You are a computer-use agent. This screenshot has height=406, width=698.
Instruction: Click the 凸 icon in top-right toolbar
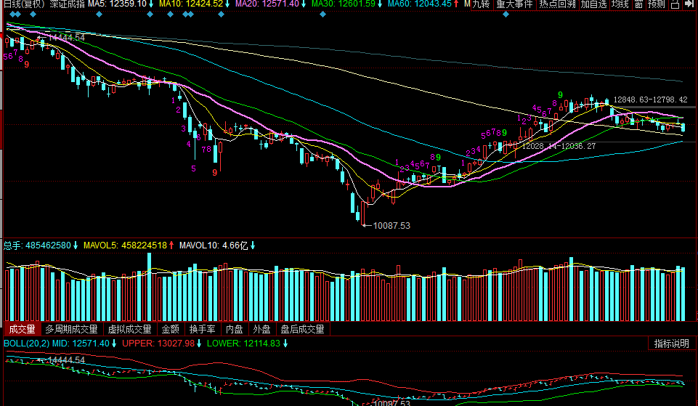point(675,4)
